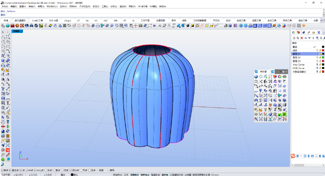Move layer down with blue triangle icon
Image resolution: width=325 pixels, height=176 pixels.
click(x=310, y=38)
